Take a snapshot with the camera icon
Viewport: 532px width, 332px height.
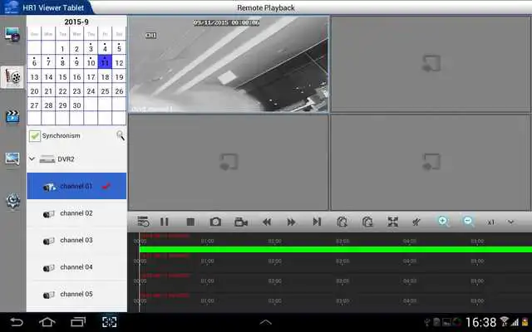(215, 222)
